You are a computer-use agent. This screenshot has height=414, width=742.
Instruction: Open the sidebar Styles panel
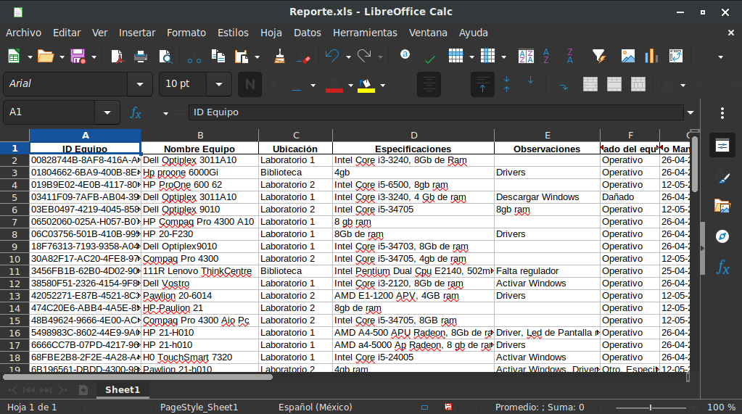722,178
